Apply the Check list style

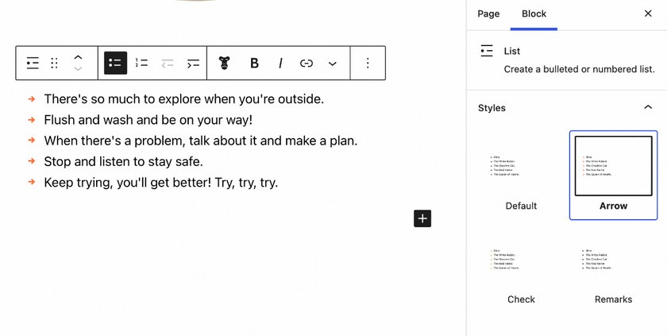[x=521, y=269]
